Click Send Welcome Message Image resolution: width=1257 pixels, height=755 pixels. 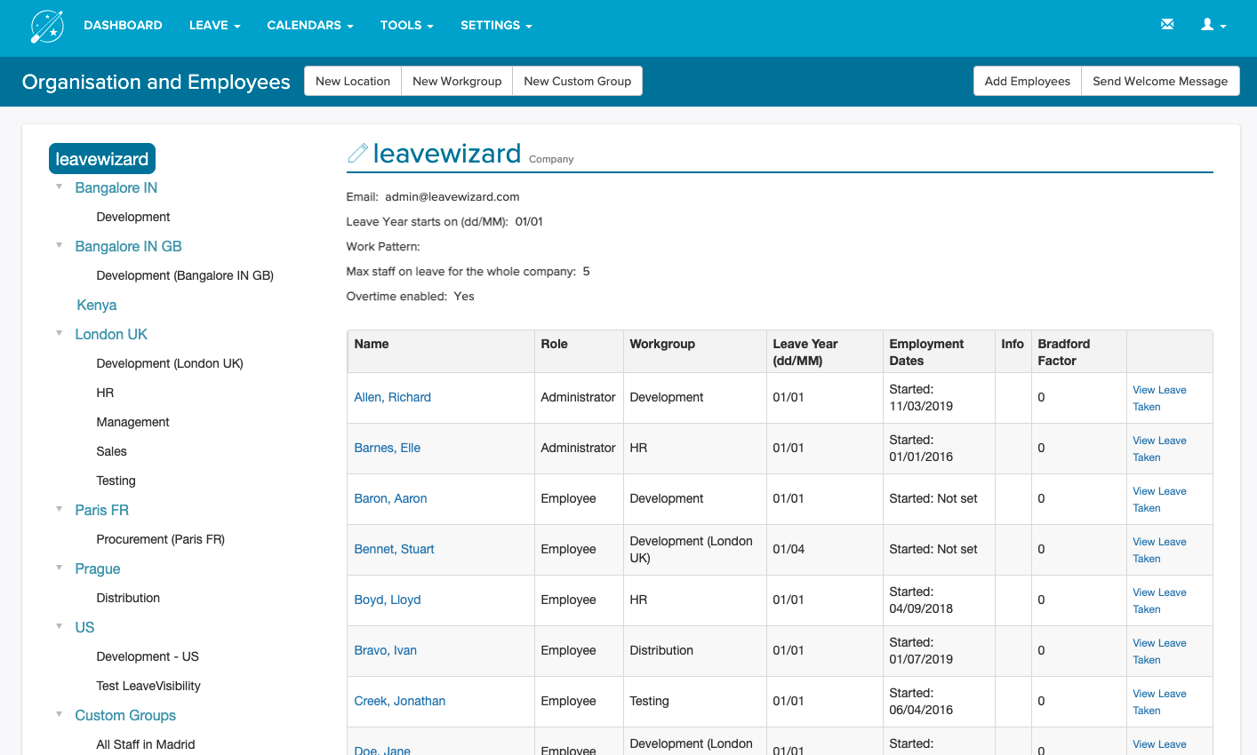tap(1160, 81)
